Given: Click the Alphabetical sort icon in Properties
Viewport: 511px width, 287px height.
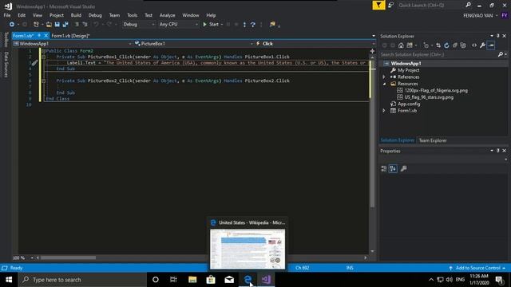Looking at the screenshot, I should (393, 168).
